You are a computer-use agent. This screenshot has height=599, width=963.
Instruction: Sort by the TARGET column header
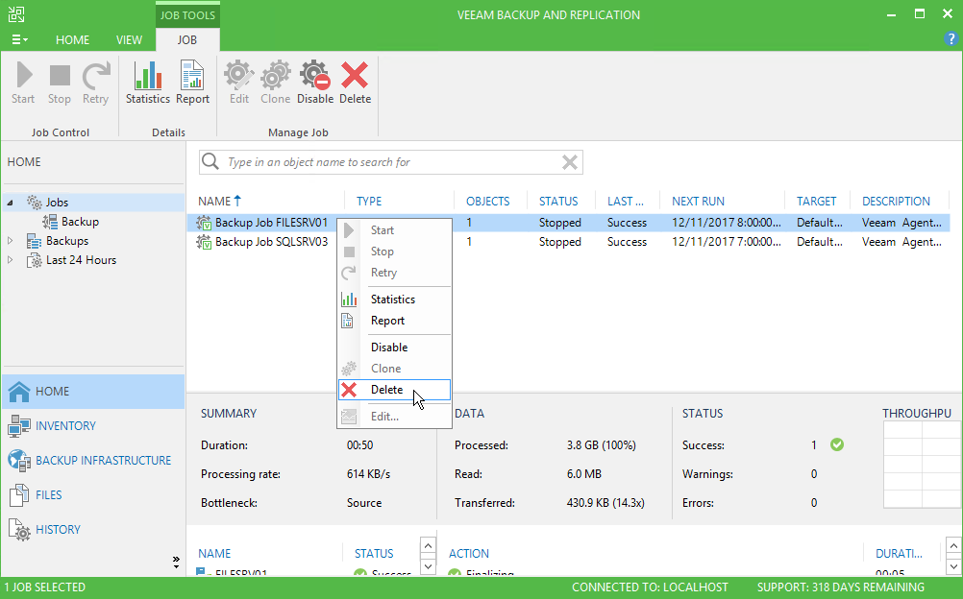[816, 202]
